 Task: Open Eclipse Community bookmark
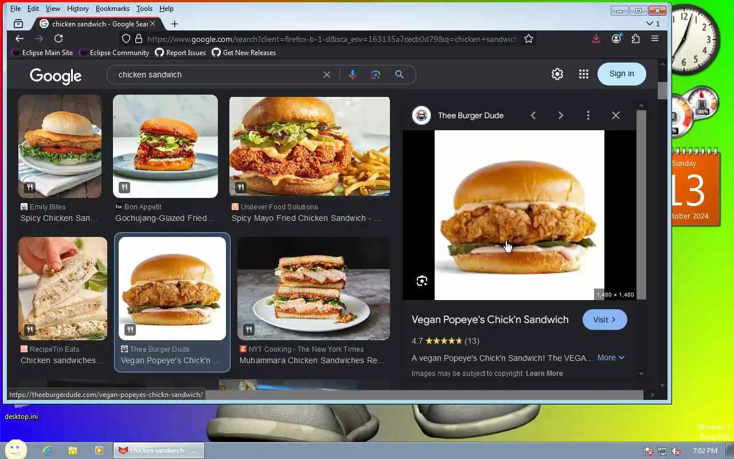click(x=115, y=52)
